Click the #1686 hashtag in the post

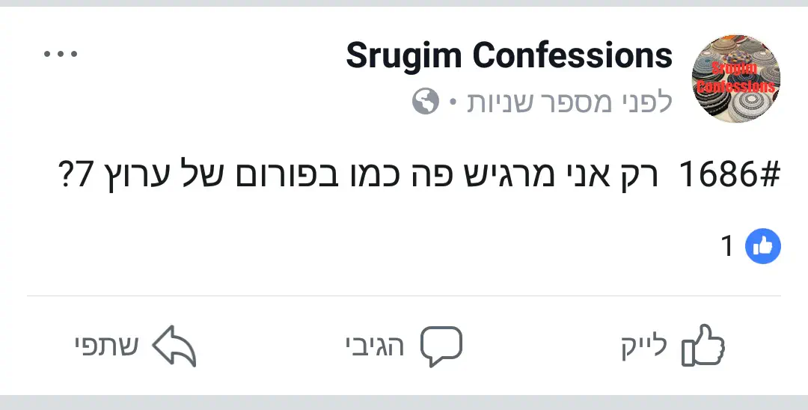click(x=729, y=176)
